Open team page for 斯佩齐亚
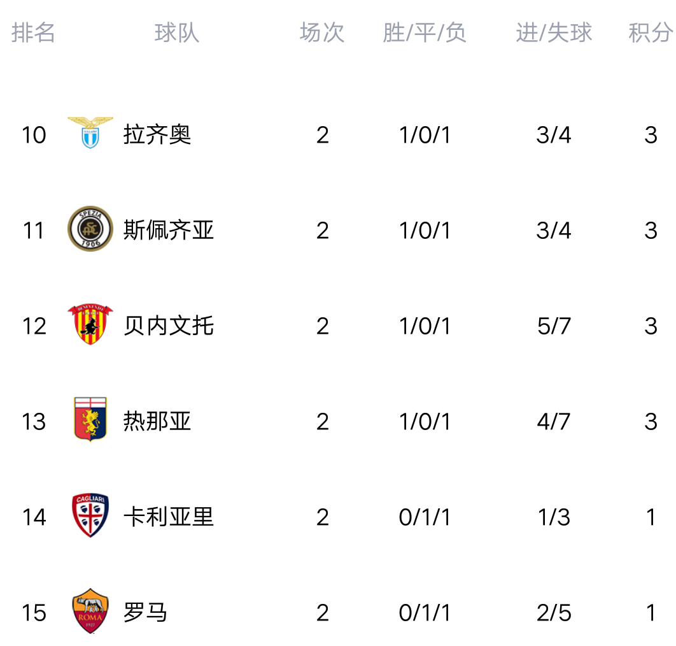 coord(169,230)
